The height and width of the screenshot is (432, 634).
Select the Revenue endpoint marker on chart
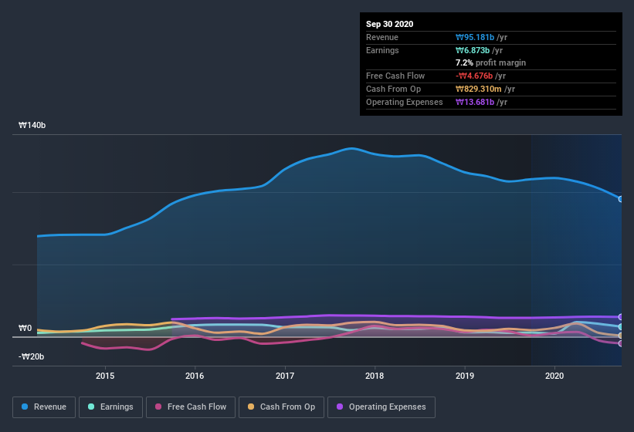[621, 199]
